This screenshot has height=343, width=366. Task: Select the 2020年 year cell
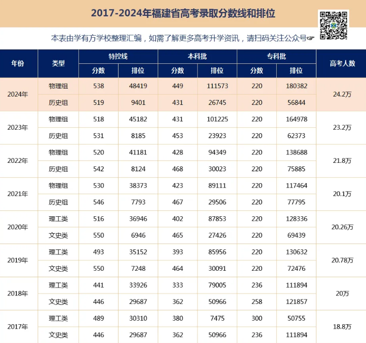18,227
